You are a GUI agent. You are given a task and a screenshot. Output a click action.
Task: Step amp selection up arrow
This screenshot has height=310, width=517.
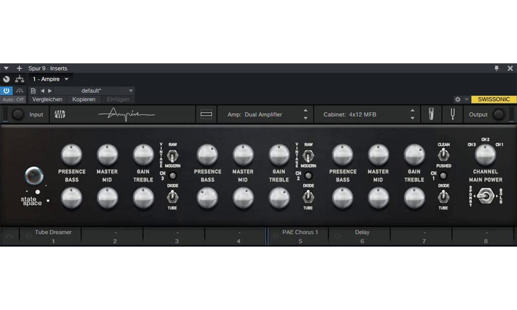click(306, 110)
